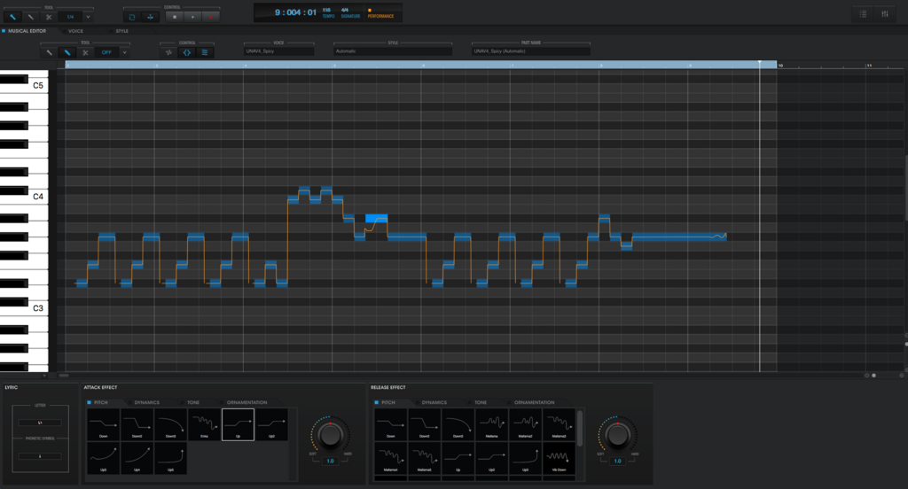Open the list view icon at top right
The height and width of the screenshot is (489, 908).
[863, 14]
